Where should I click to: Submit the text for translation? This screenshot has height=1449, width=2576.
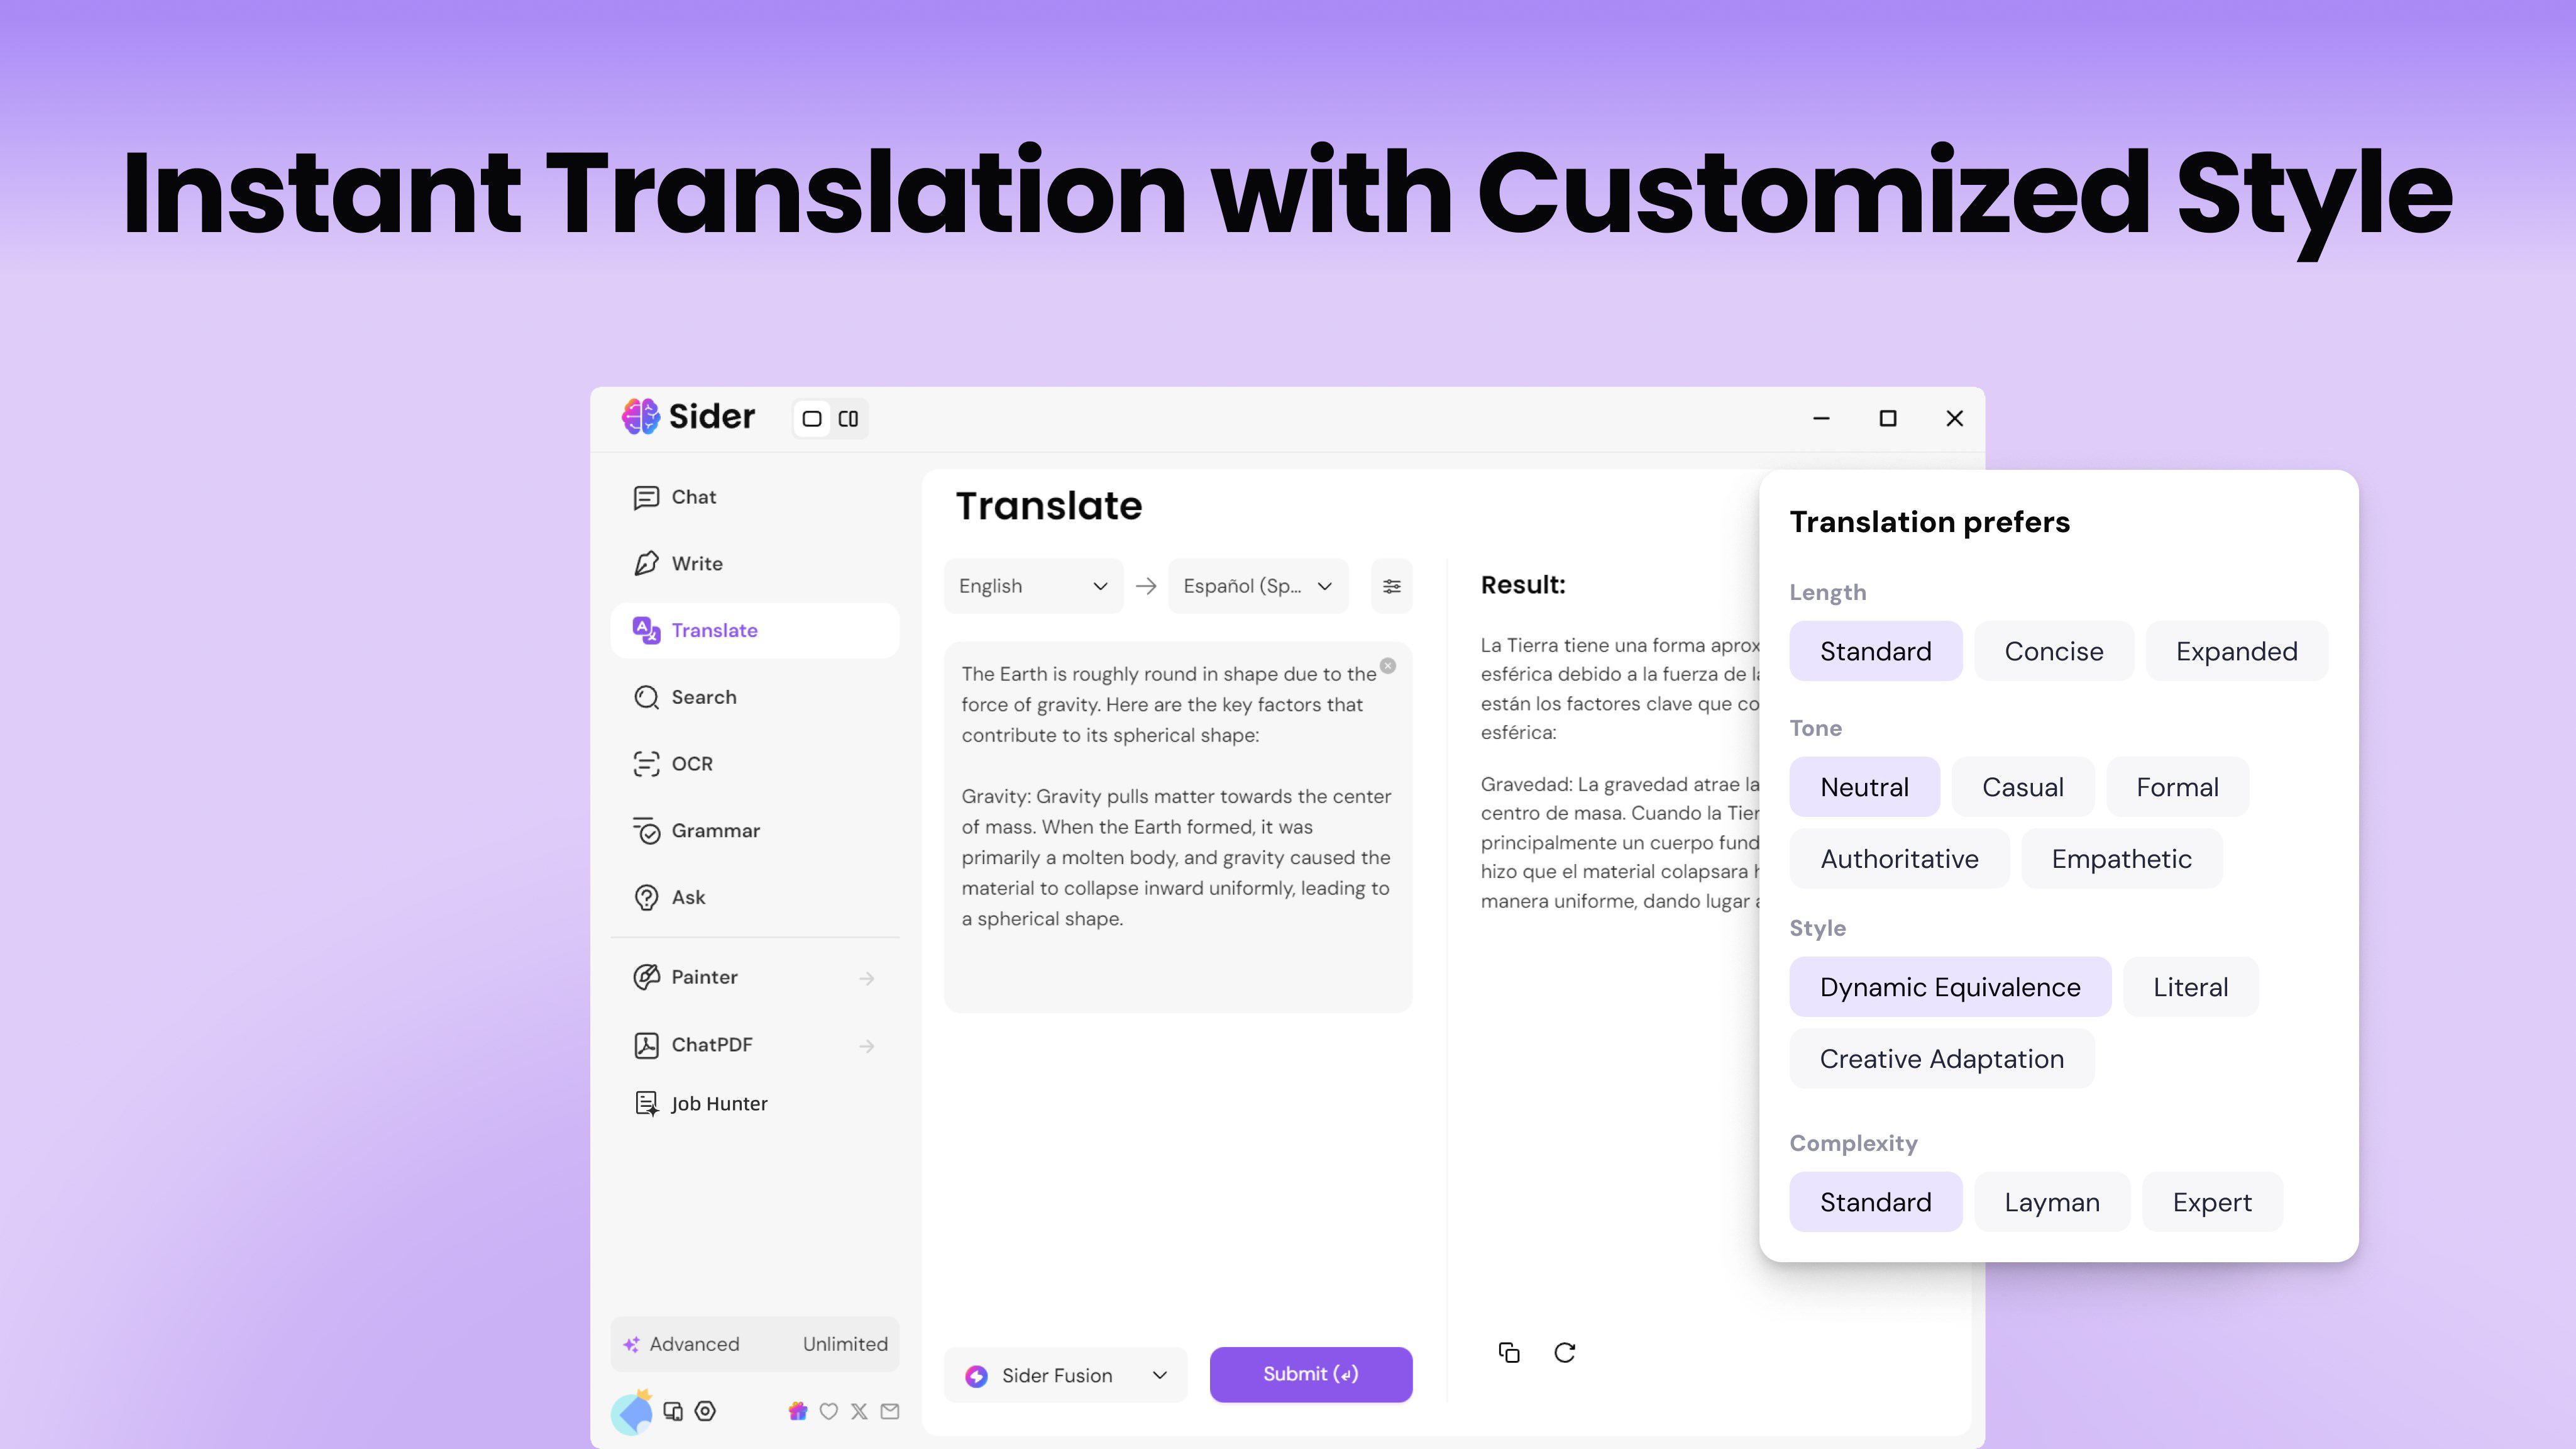(1311, 1375)
